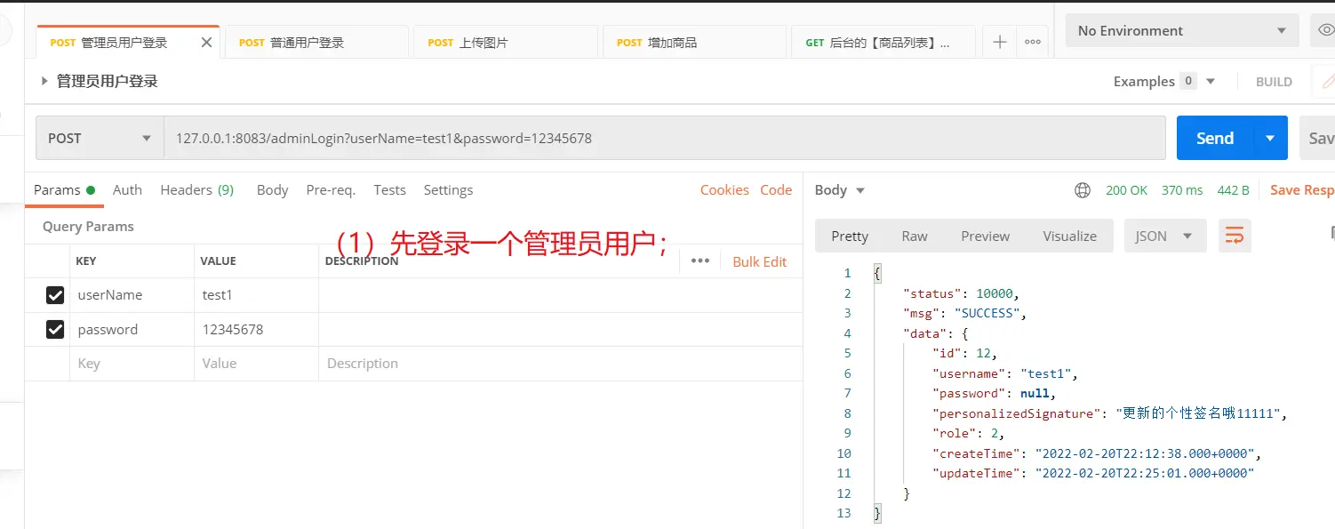Click the updateTime response line

[x=1092, y=473]
